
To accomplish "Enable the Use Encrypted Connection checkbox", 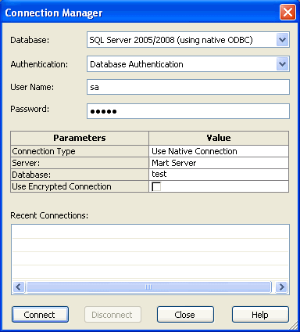I will [156, 186].
